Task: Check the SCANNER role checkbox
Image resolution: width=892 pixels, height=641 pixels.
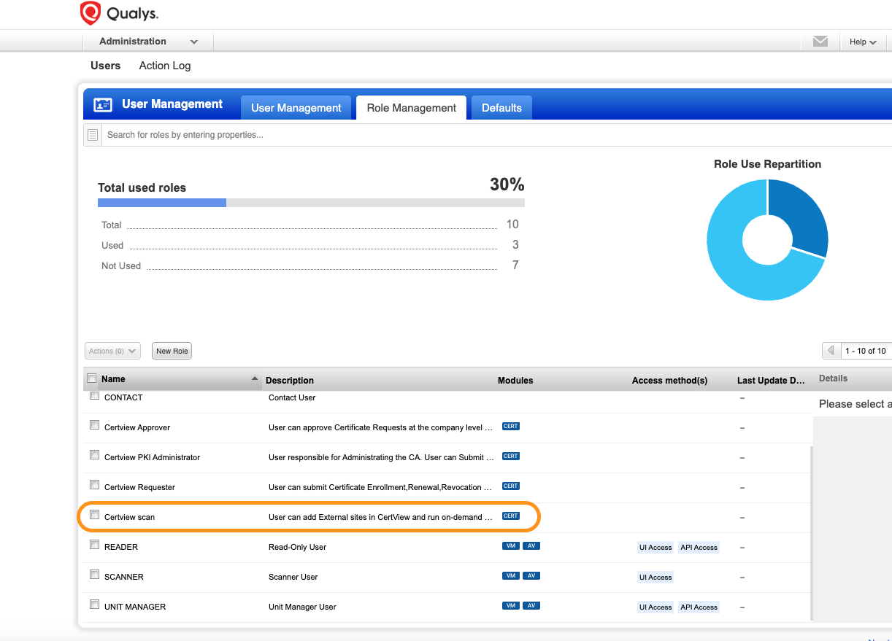Action: tap(94, 575)
